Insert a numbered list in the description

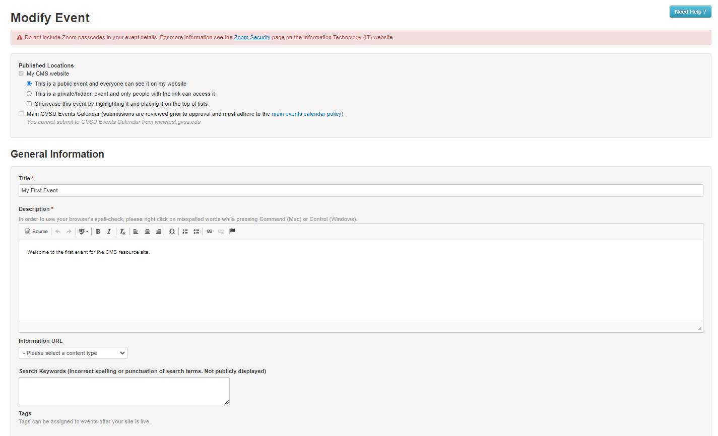[184, 231]
